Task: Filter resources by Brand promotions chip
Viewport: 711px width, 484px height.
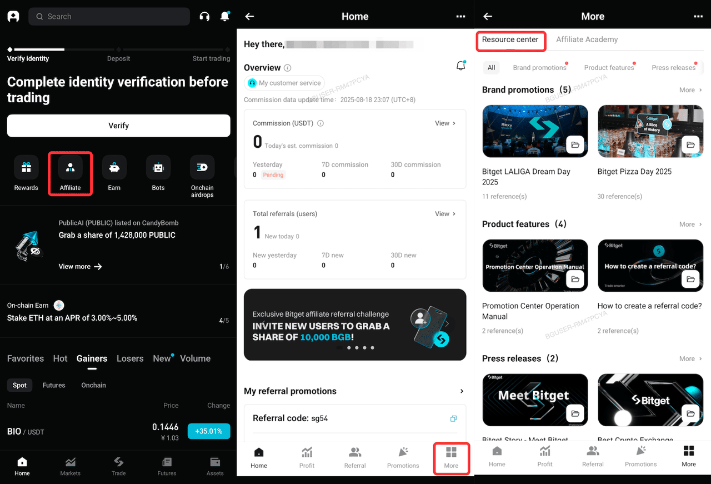Action: pos(539,68)
